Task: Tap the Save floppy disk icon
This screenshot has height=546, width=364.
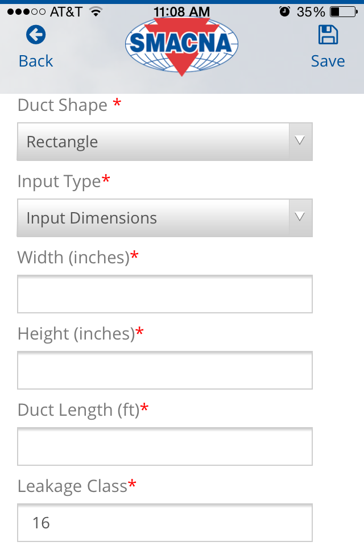Action: click(328, 35)
